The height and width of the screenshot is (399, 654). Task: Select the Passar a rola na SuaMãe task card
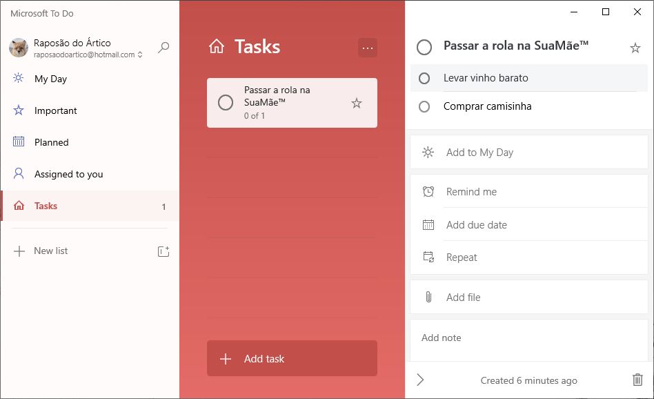click(x=292, y=103)
